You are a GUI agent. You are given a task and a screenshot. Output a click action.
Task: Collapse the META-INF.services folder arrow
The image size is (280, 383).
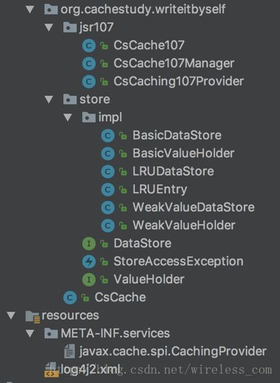[30, 334]
